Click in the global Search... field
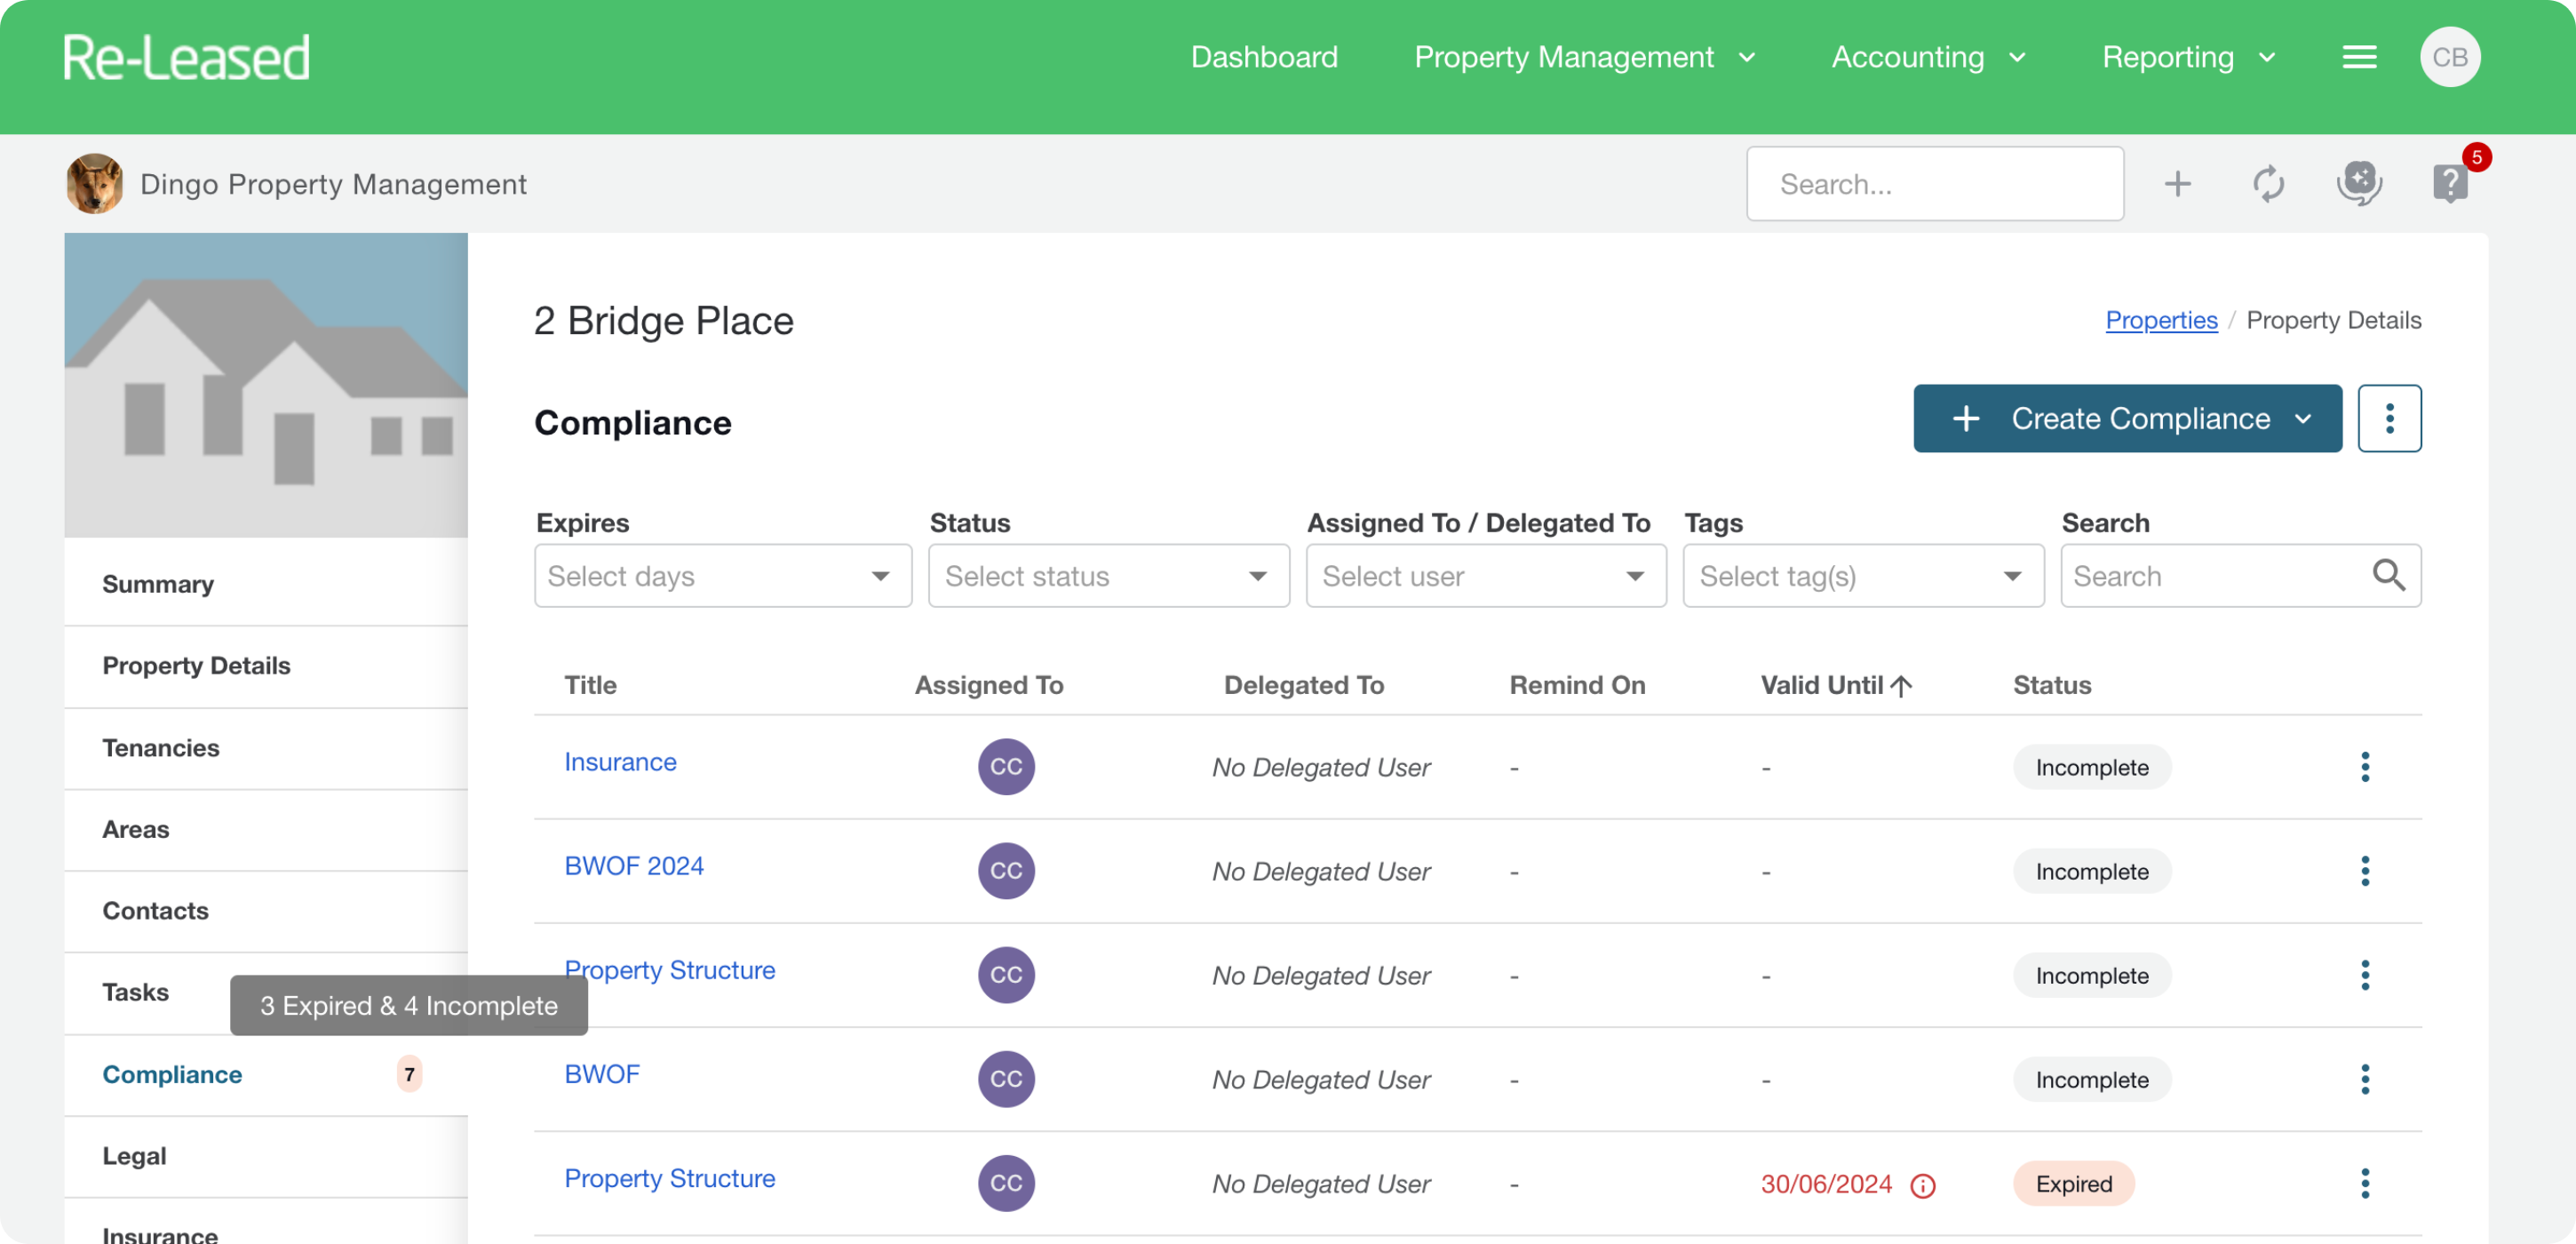This screenshot has height=1244, width=2576. [1934, 184]
